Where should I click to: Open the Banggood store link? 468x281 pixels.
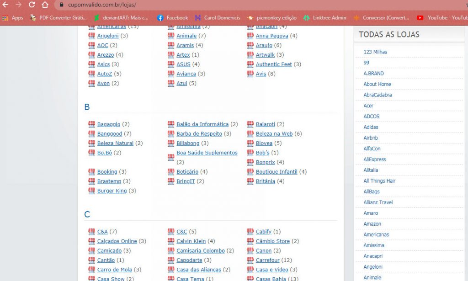click(x=110, y=133)
